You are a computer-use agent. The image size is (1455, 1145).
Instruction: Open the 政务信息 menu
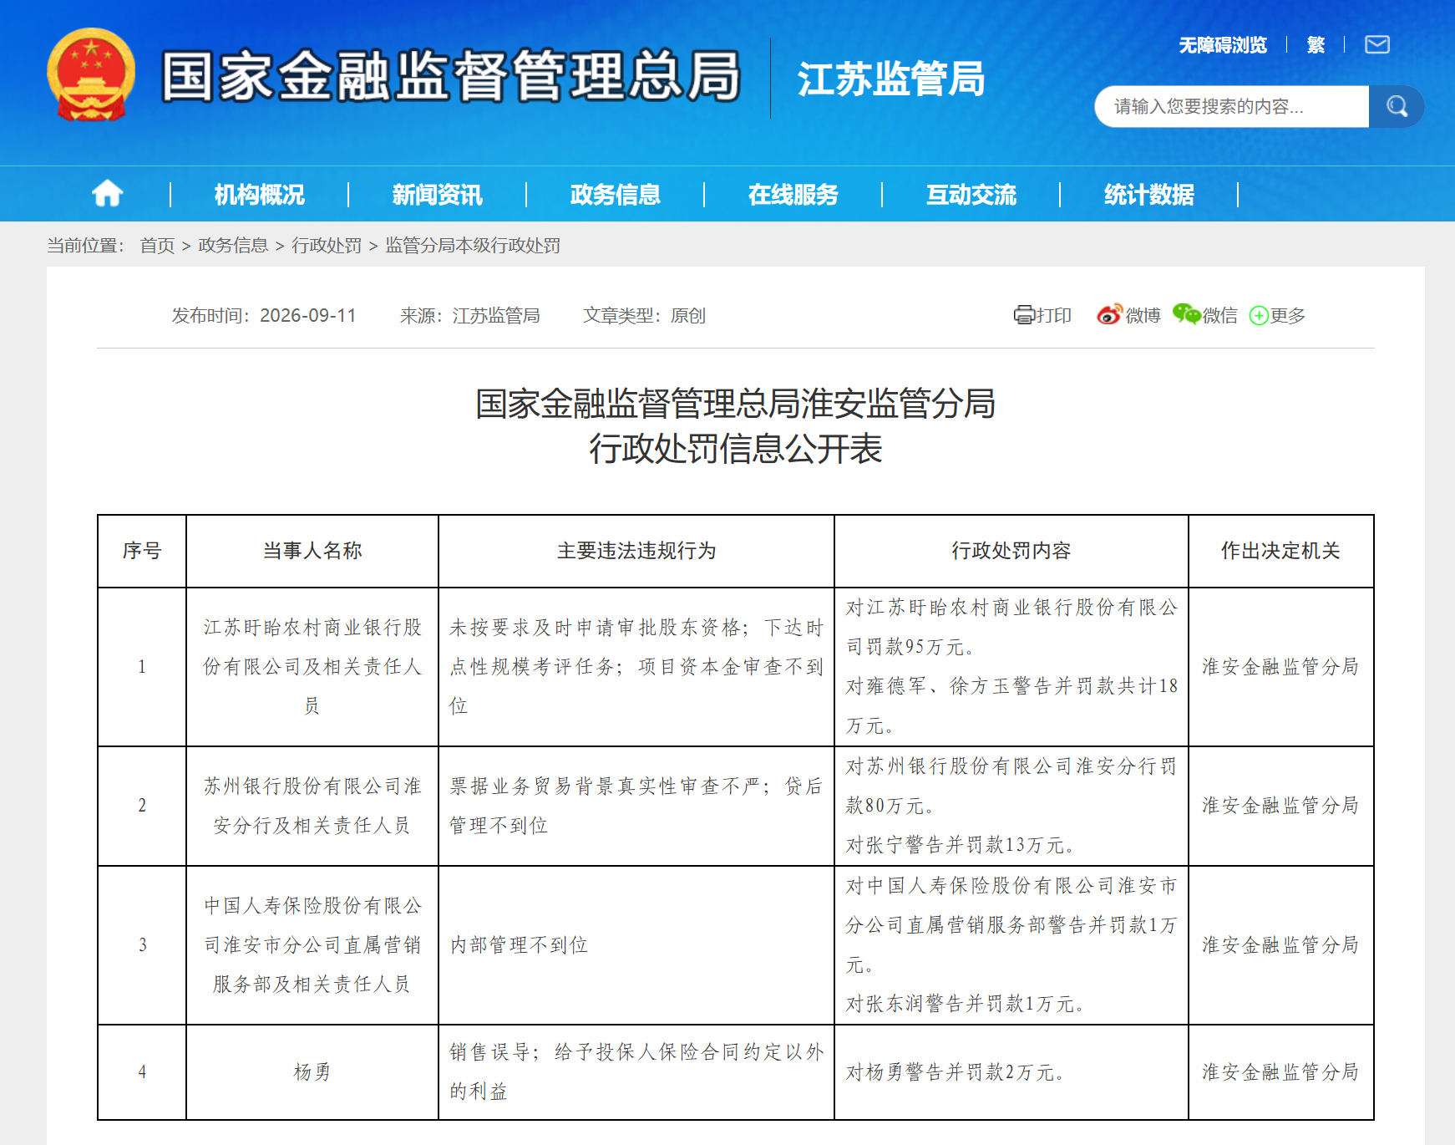click(x=616, y=195)
